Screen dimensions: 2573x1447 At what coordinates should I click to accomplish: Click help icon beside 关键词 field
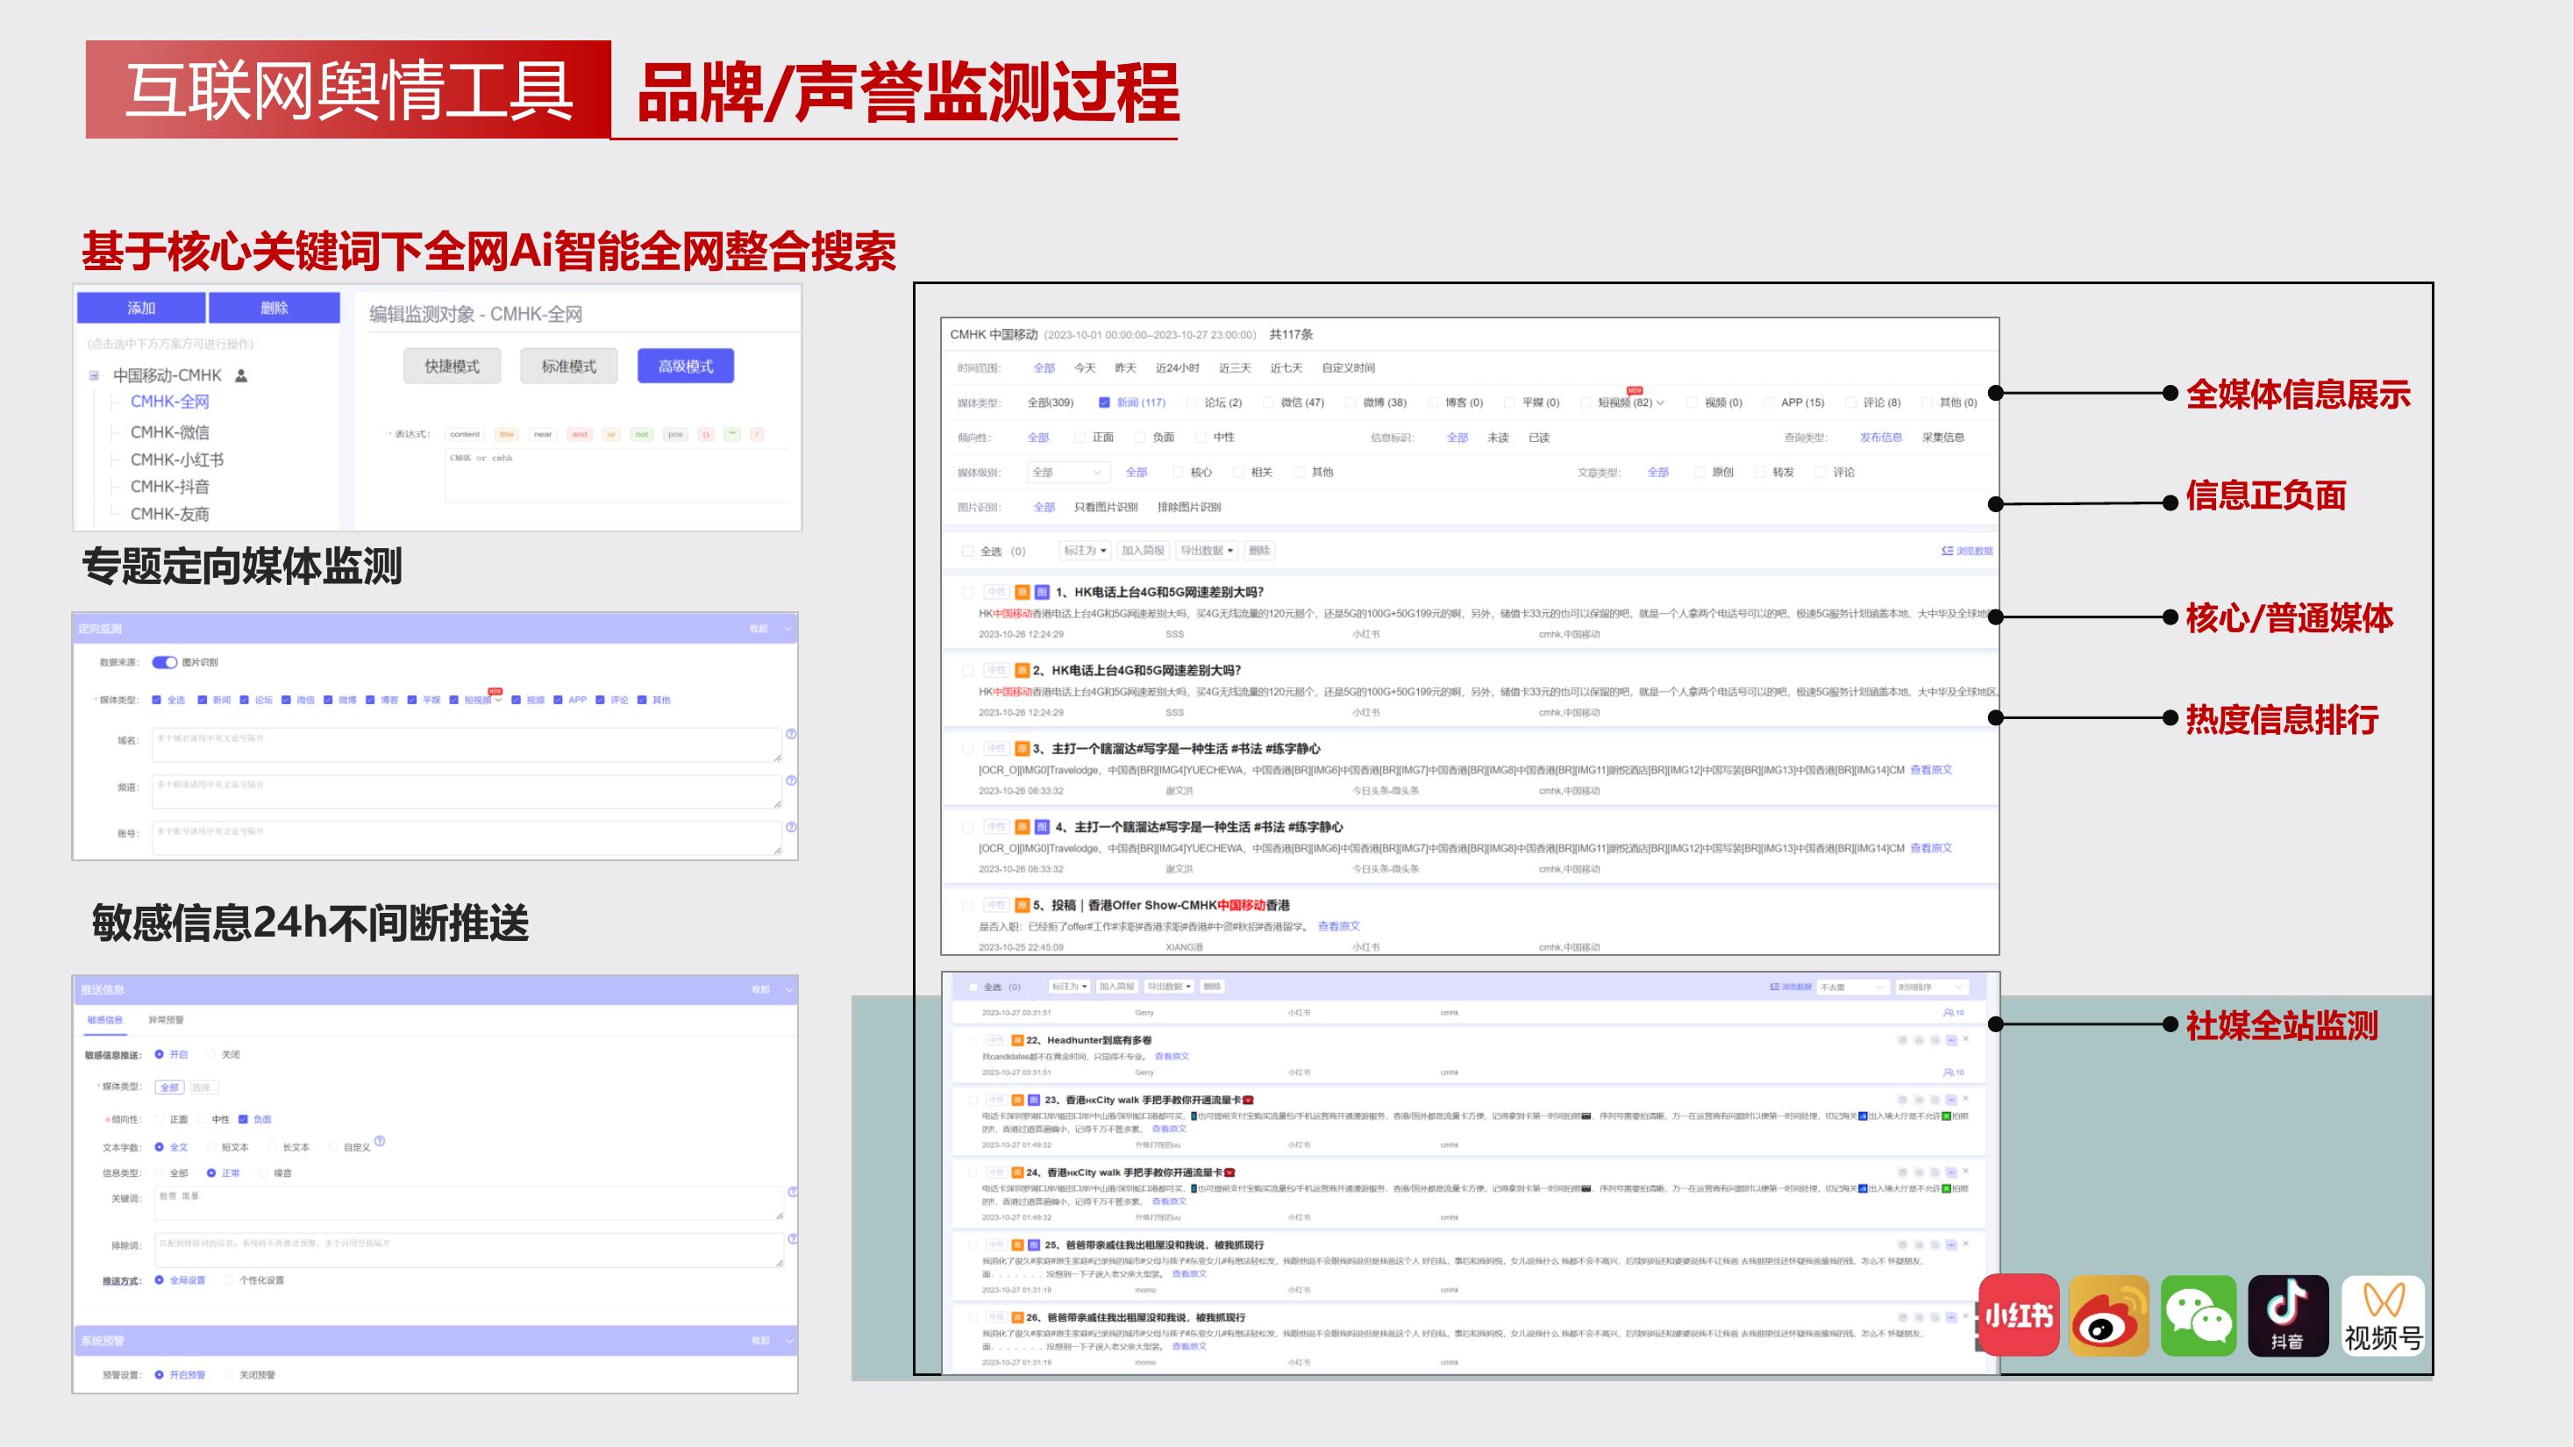coord(792,1193)
